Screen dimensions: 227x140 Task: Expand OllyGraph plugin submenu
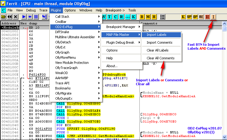click(76, 52)
